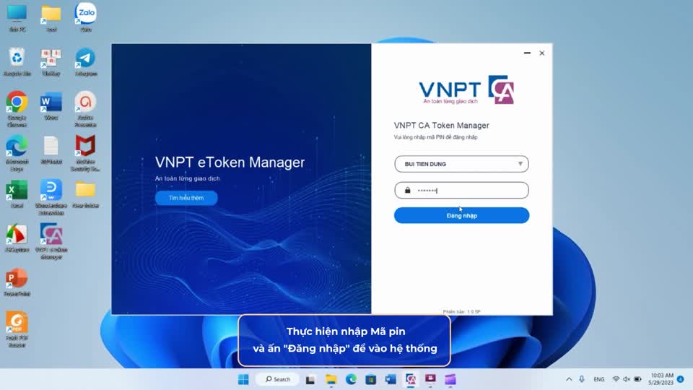Click the battery tray icon
This screenshot has width=693, height=390.
point(637,379)
